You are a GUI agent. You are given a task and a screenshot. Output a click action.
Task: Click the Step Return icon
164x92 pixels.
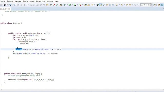tap(37, 5)
